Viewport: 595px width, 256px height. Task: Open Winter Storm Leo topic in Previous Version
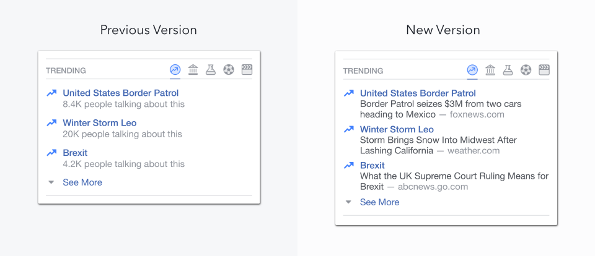(x=99, y=122)
